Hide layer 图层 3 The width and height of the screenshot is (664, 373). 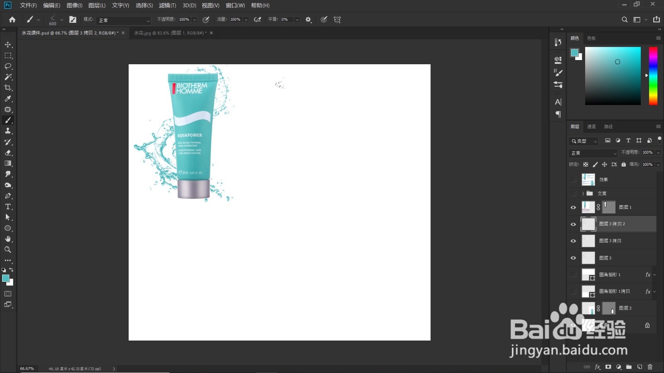pos(574,258)
